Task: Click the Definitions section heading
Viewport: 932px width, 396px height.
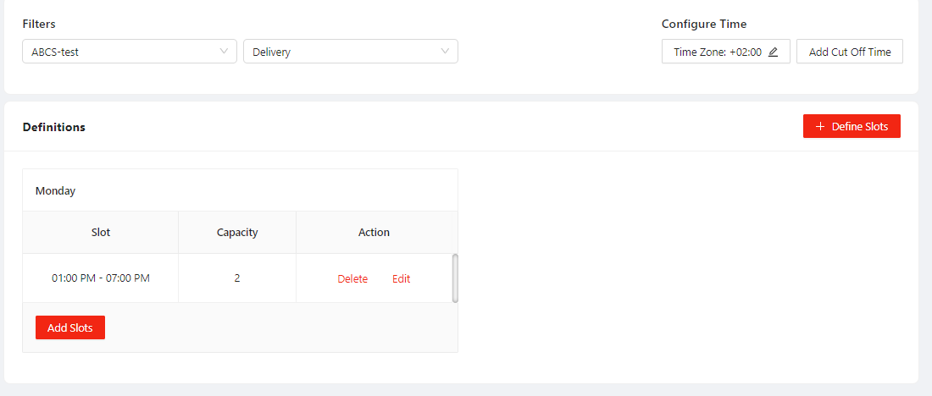Action: click(54, 127)
